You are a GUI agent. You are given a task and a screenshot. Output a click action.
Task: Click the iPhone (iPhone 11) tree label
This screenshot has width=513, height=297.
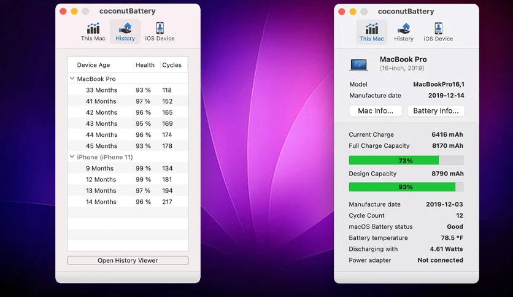105,157
